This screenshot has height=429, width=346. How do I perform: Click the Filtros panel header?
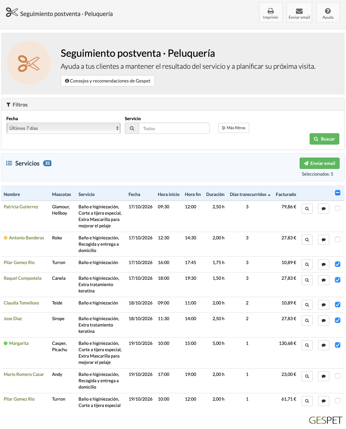173,104
